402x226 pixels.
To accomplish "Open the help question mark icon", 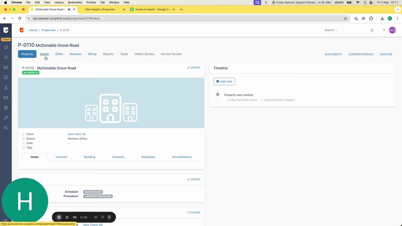I will point(383,30).
